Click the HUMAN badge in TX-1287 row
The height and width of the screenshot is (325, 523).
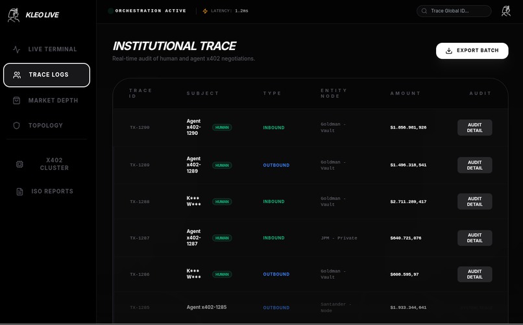[x=222, y=238]
